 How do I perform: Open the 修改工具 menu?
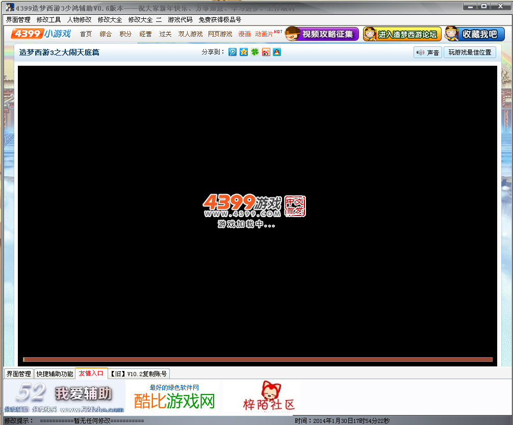pos(49,19)
